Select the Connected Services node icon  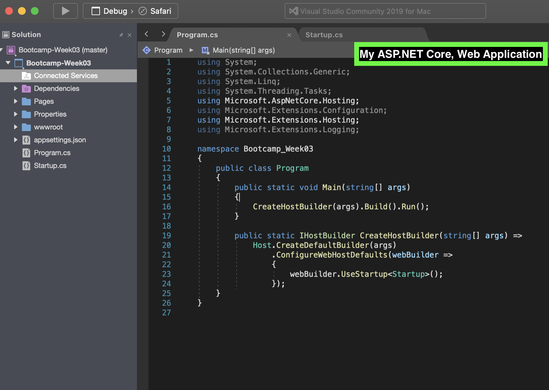(27, 75)
